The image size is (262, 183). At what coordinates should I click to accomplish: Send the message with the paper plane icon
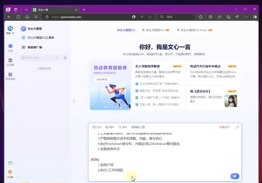coord(234,176)
